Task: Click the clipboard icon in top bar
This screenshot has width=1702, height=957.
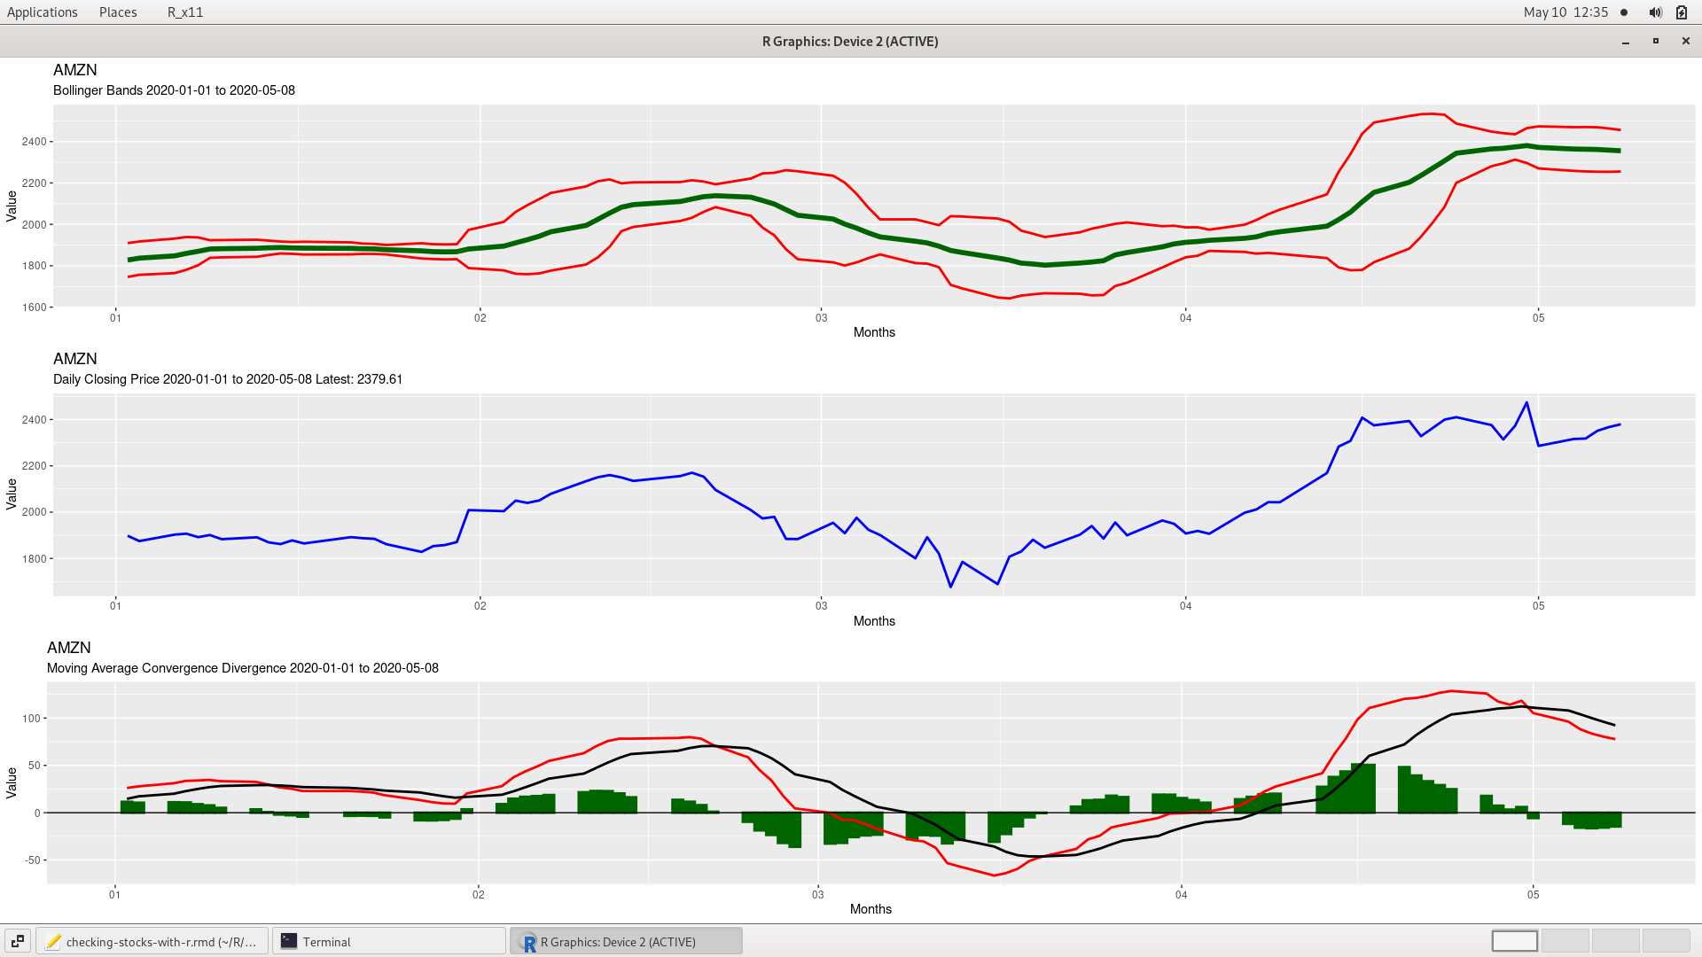Action: coord(1682,12)
